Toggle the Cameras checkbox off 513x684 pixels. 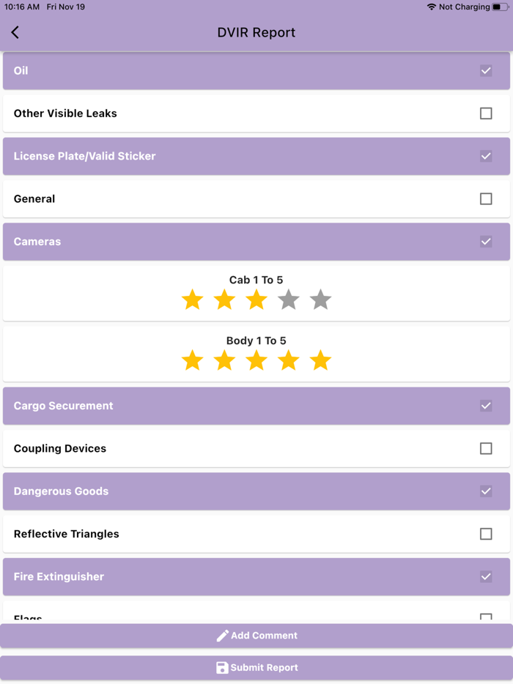coord(486,241)
